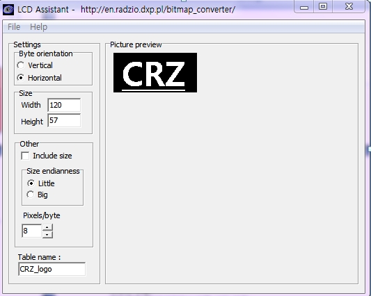Click the Width input field
The height and width of the screenshot is (296, 371).
(x=64, y=105)
